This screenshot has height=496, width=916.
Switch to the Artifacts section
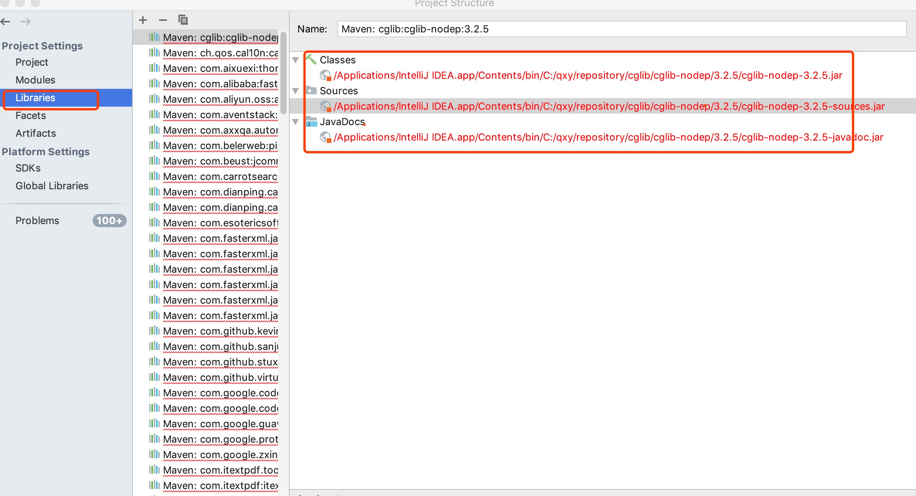pos(36,133)
